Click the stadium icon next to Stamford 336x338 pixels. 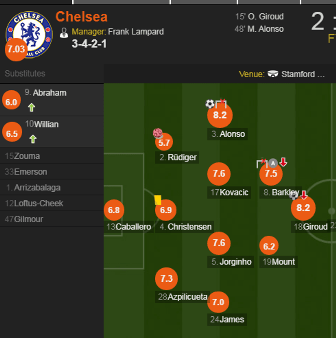click(x=273, y=74)
